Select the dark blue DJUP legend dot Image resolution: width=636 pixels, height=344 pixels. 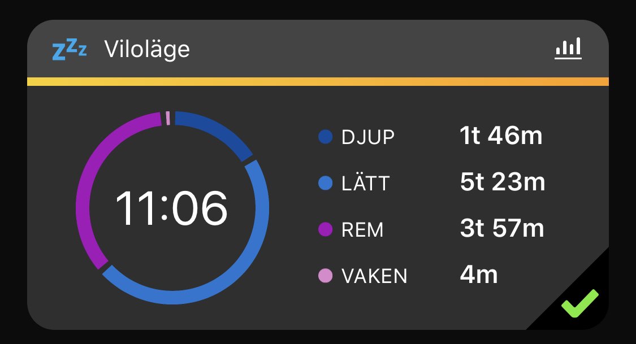coord(325,137)
